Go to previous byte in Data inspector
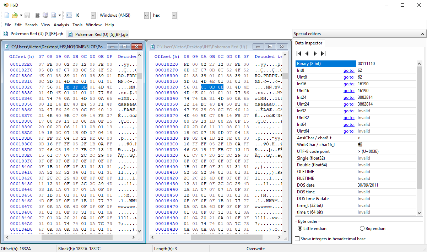 307,53
